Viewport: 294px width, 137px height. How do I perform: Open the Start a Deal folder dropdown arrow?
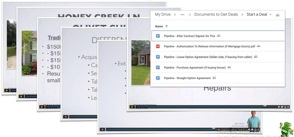[270, 15]
